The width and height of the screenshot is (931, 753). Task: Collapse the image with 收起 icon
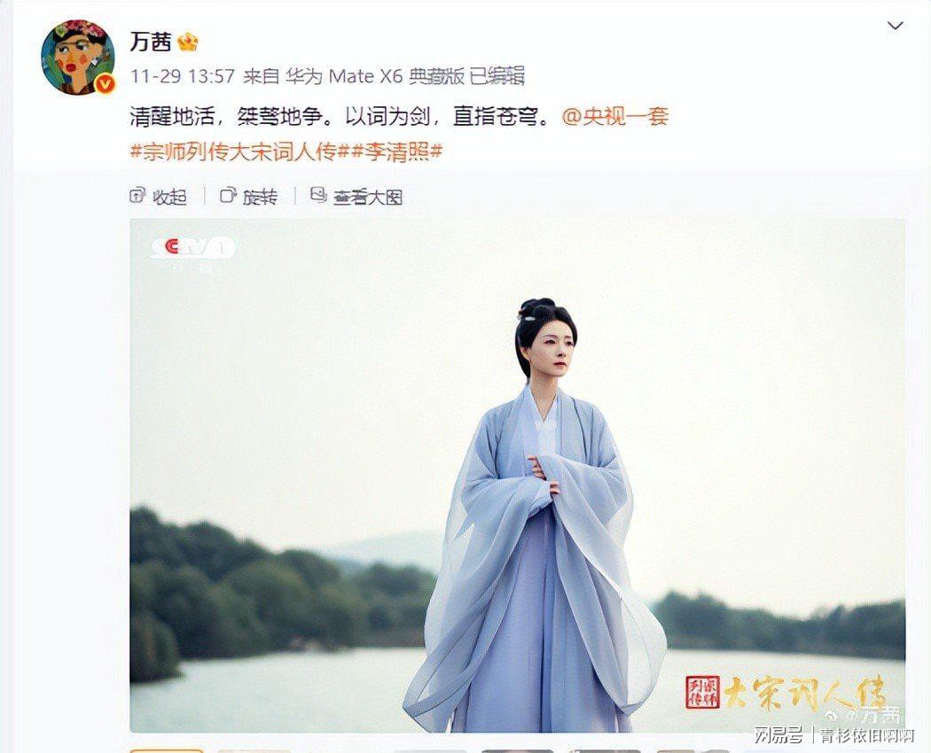[137, 195]
